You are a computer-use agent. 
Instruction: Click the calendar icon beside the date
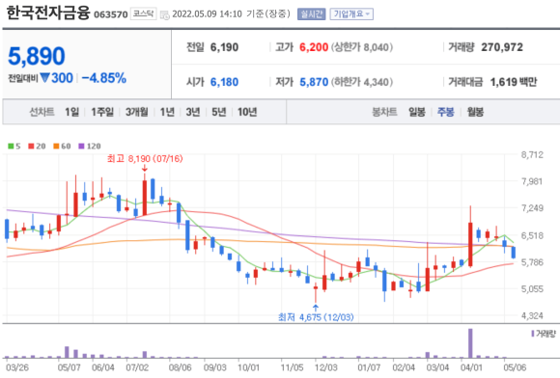165,14
